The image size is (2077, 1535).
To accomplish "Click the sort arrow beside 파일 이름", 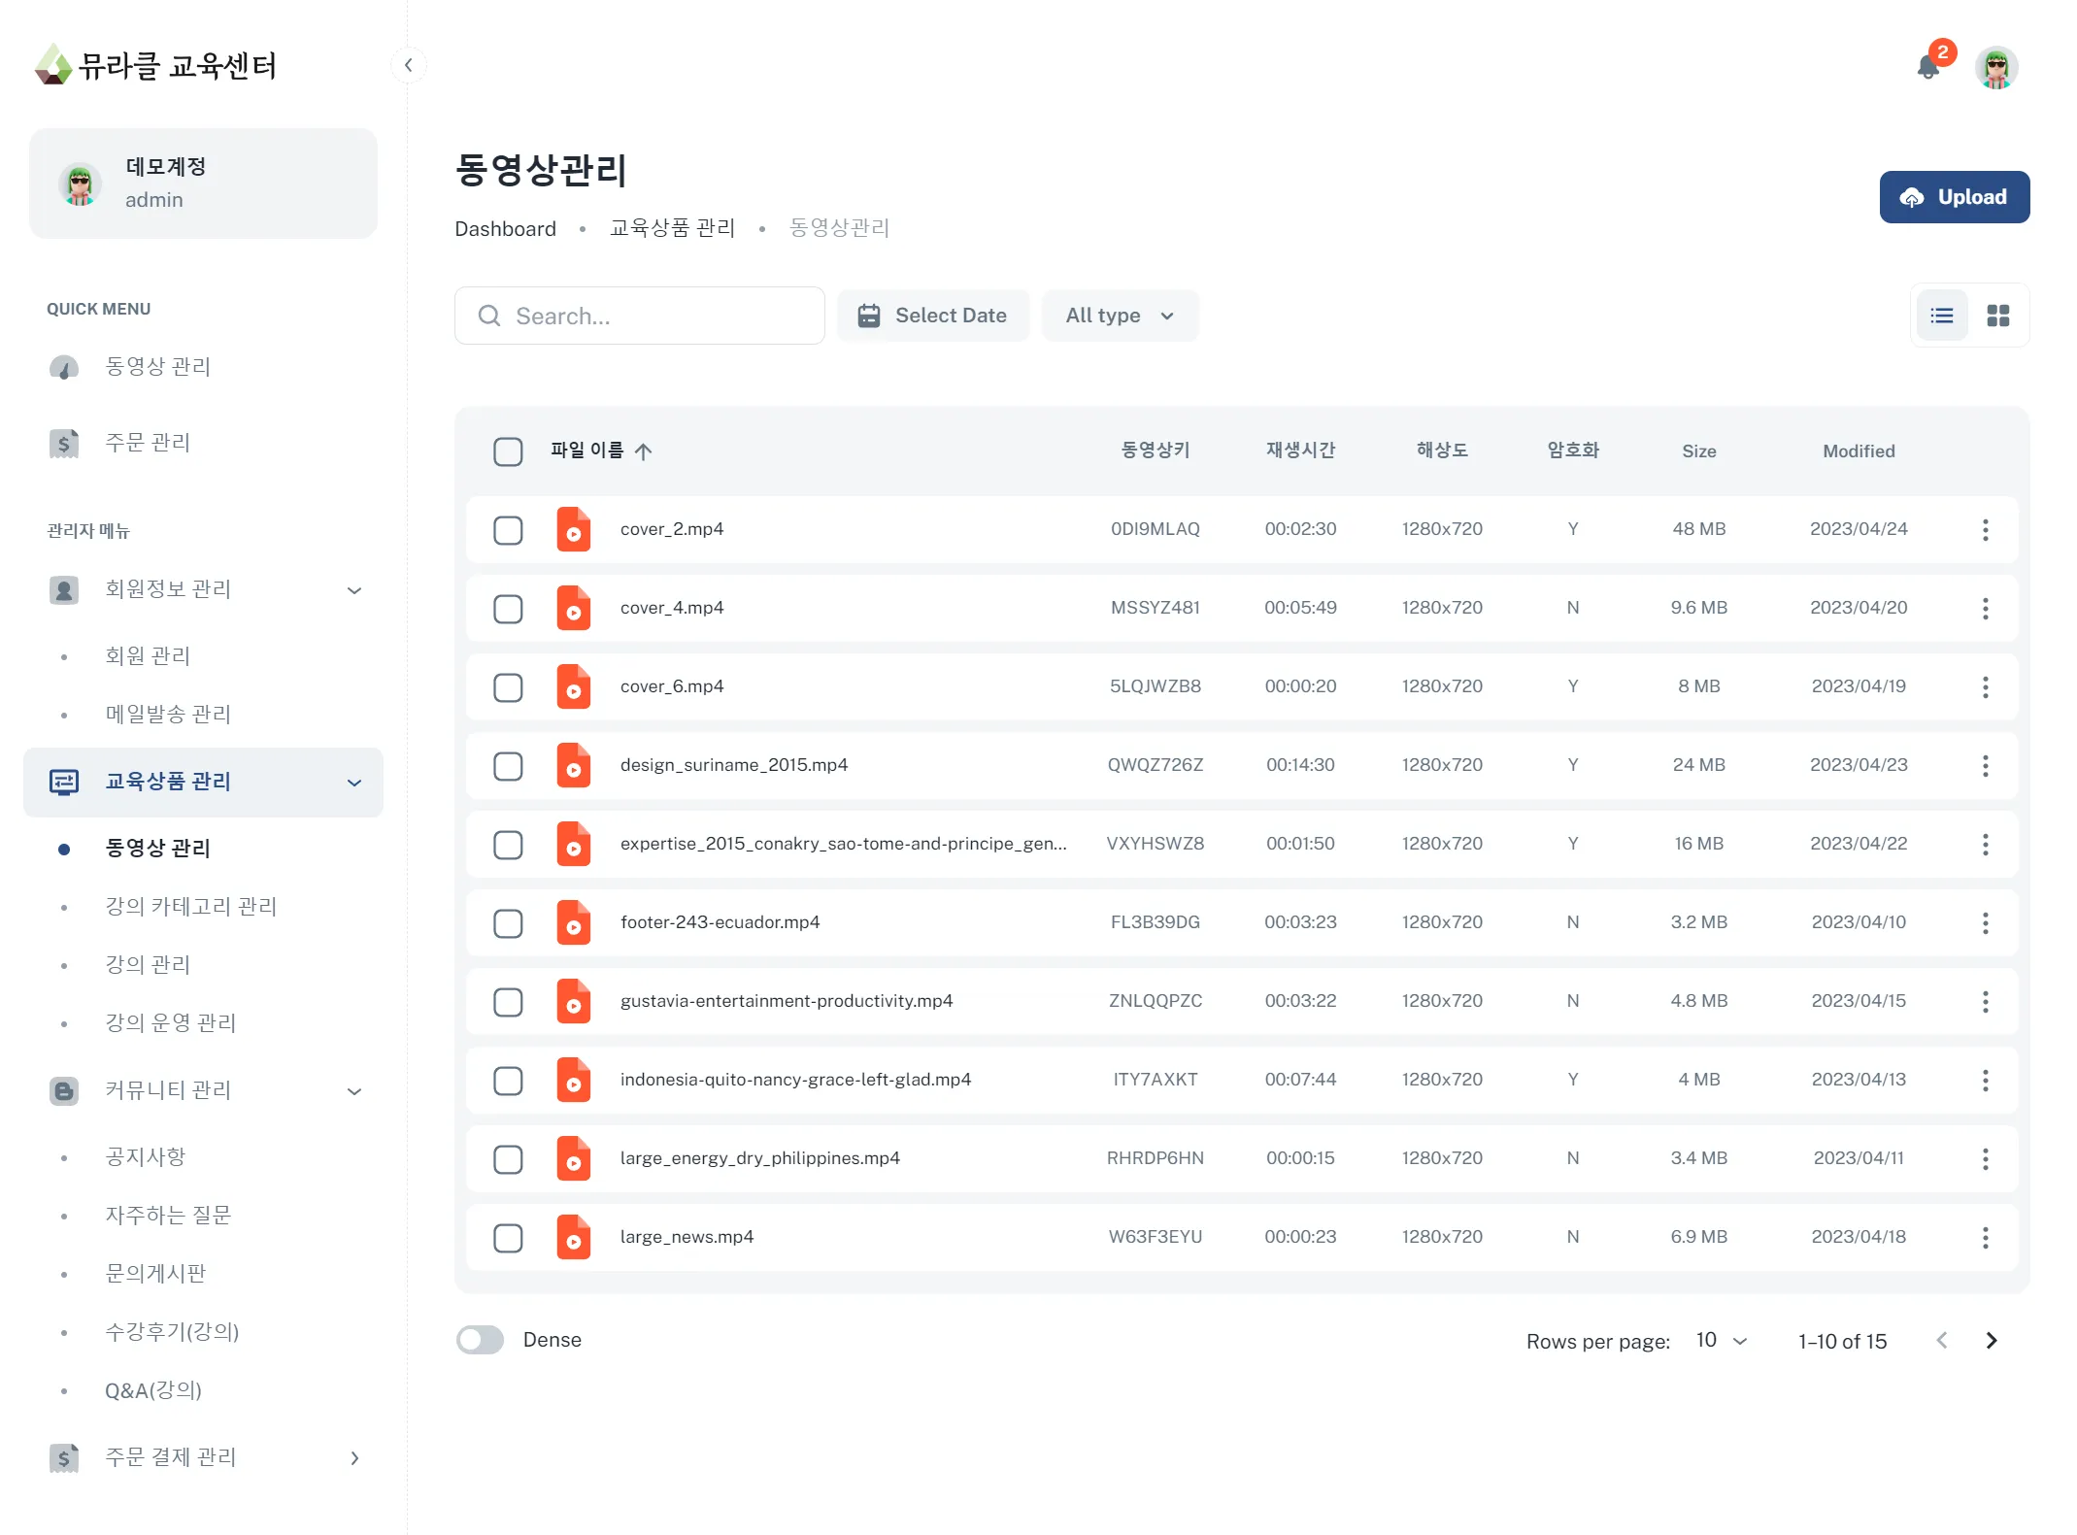I will (x=643, y=450).
